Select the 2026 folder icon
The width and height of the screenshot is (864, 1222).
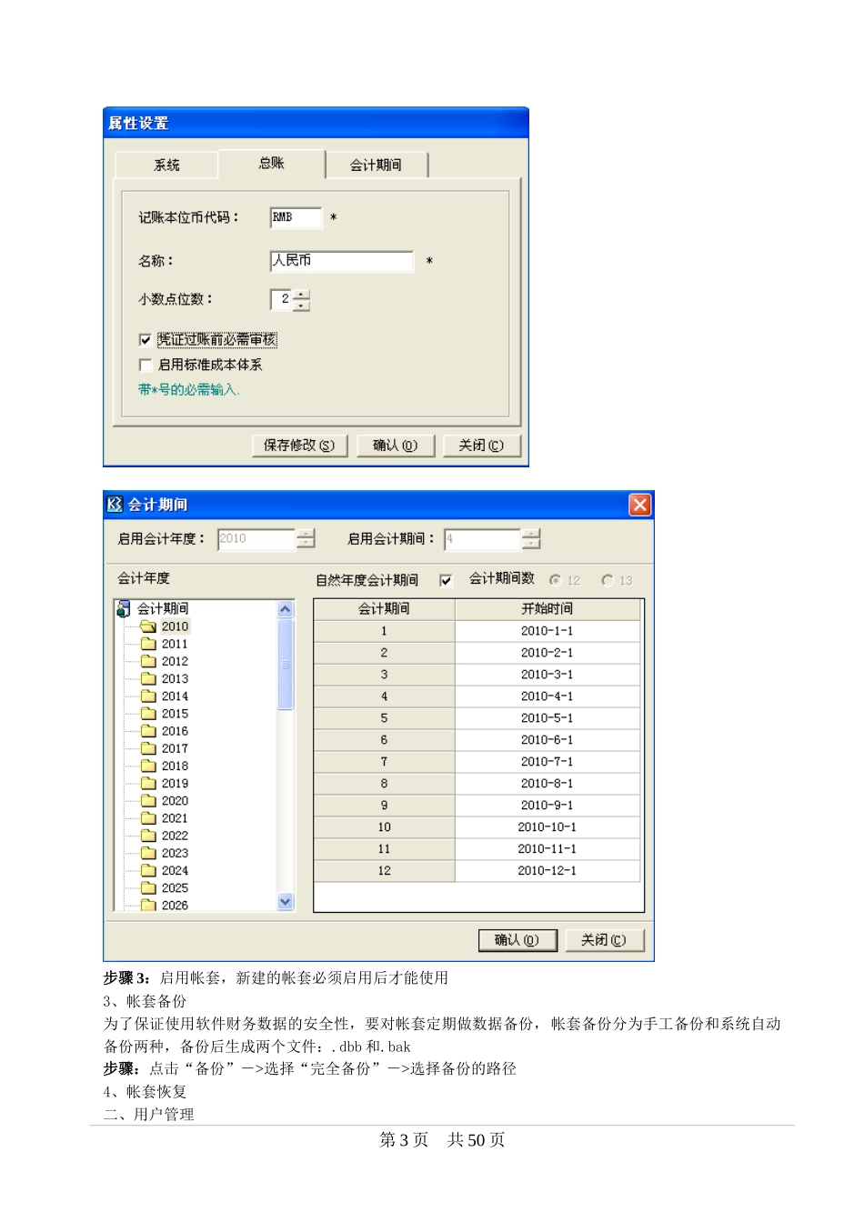tap(148, 905)
